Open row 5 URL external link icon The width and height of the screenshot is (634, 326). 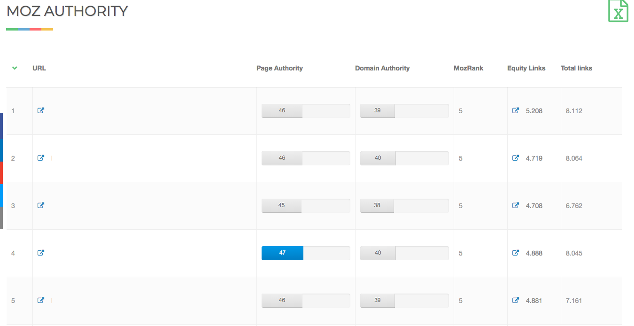41,300
